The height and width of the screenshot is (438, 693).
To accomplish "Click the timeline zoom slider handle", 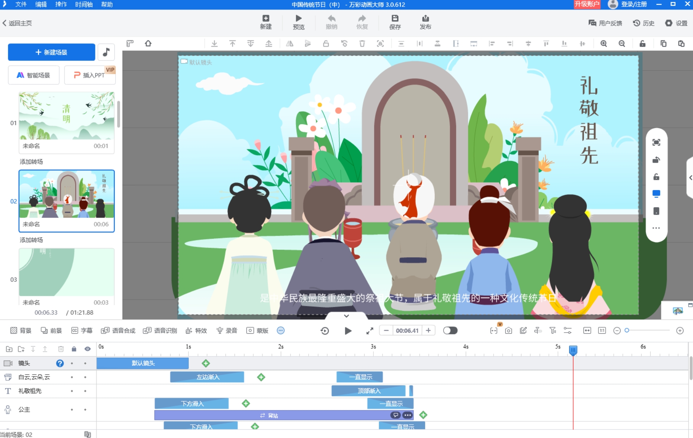I will click(x=627, y=330).
